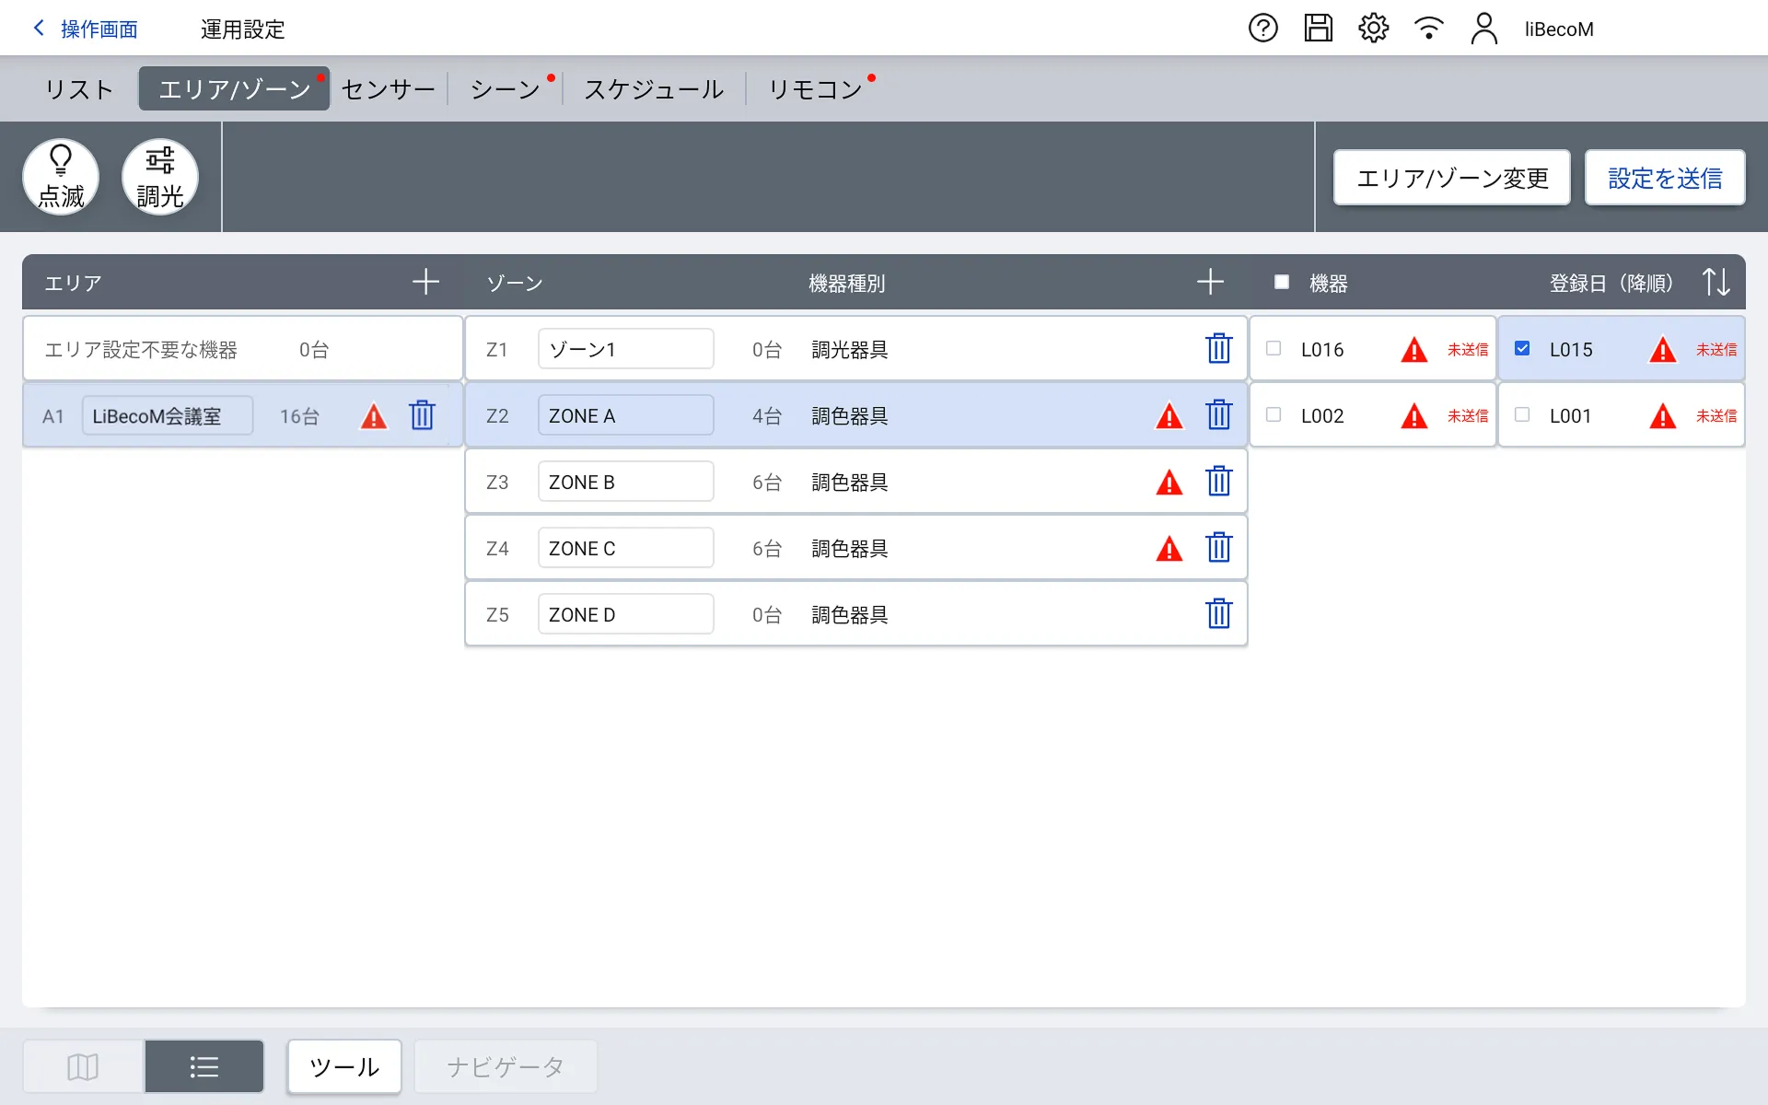Image resolution: width=1768 pixels, height=1105 pixels.
Task: Click the 設定を送信 button
Action: pyautogui.click(x=1664, y=178)
